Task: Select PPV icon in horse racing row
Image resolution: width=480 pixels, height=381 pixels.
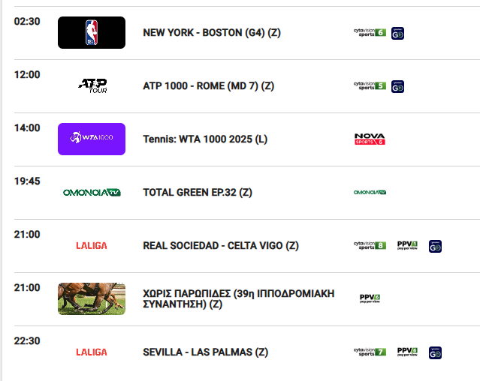Action: coord(370,298)
